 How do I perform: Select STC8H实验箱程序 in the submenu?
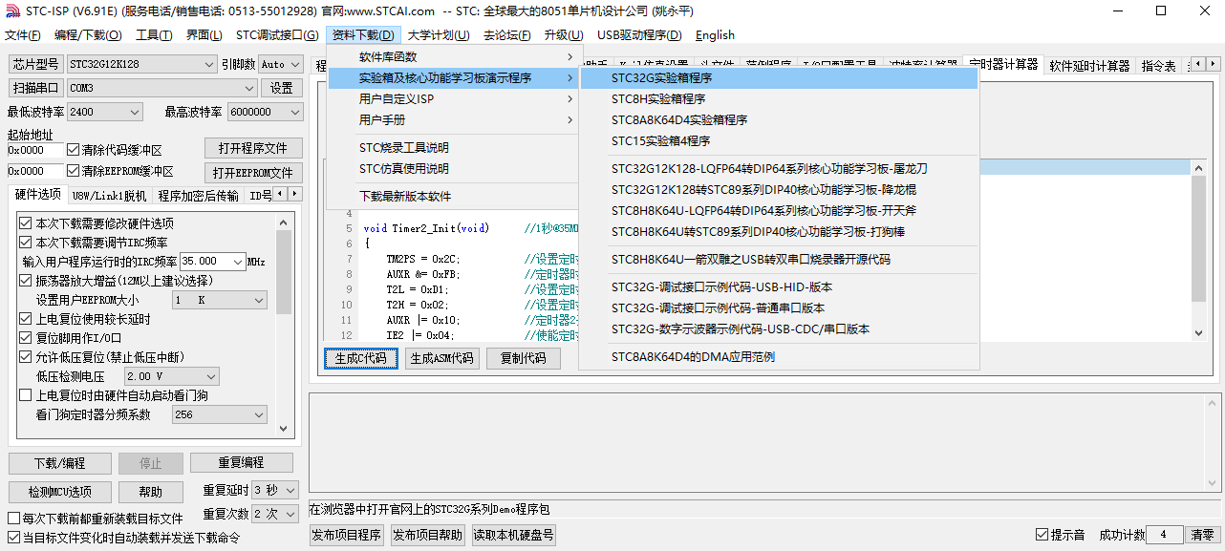tap(779, 99)
